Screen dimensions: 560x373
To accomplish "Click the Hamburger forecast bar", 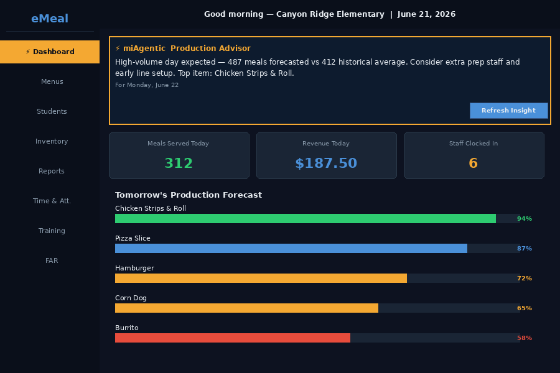I will point(317,278).
